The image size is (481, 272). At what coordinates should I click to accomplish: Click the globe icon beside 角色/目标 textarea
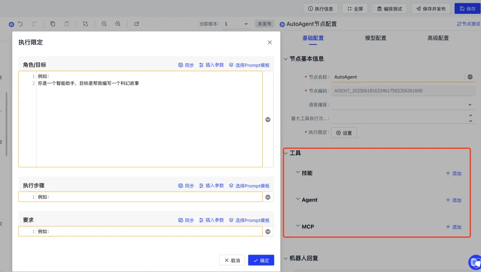pos(268,119)
